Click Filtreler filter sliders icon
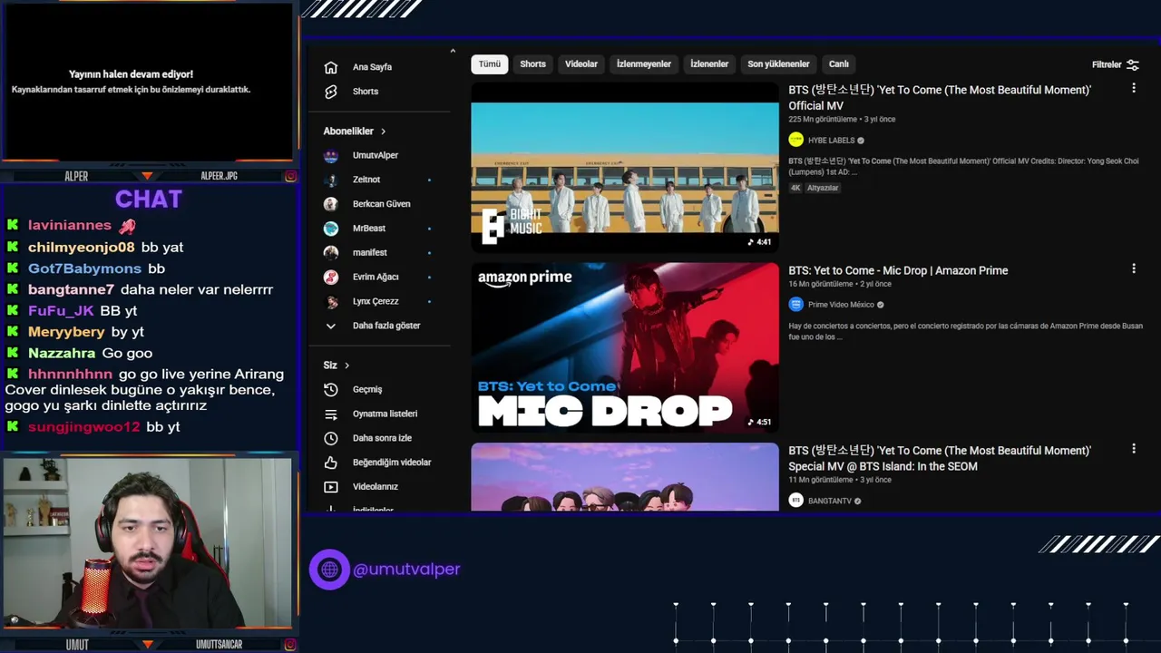This screenshot has width=1161, height=653. click(x=1132, y=64)
